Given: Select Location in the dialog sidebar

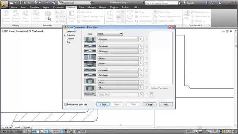Looking at the screenshot, I should point(70,39).
